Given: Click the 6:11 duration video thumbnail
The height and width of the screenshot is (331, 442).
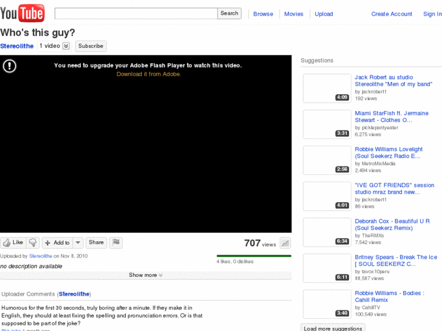Looking at the screenshot, I should point(327,268).
